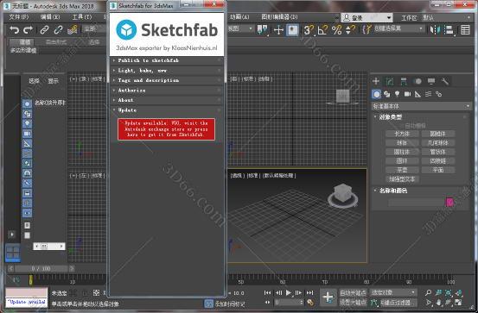
Task: Open the 编辑(E) menu
Action: pyautogui.click(x=50, y=16)
